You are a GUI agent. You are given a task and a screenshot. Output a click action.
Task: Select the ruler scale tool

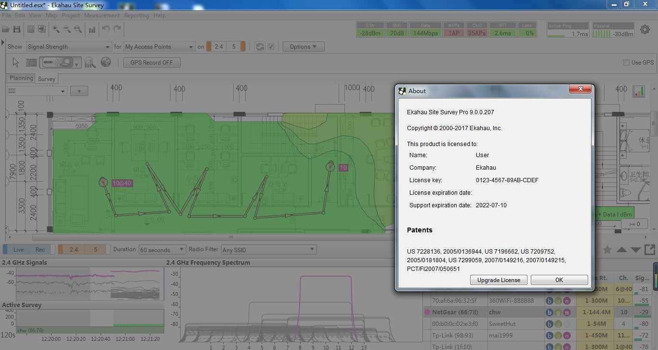click(31, 62)
